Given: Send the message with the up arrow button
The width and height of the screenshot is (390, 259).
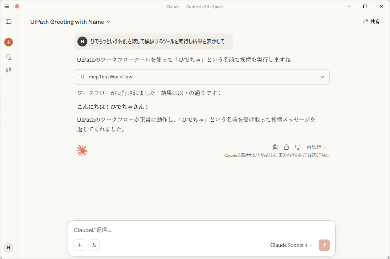Looking at the screenshot, I should 324,245.
